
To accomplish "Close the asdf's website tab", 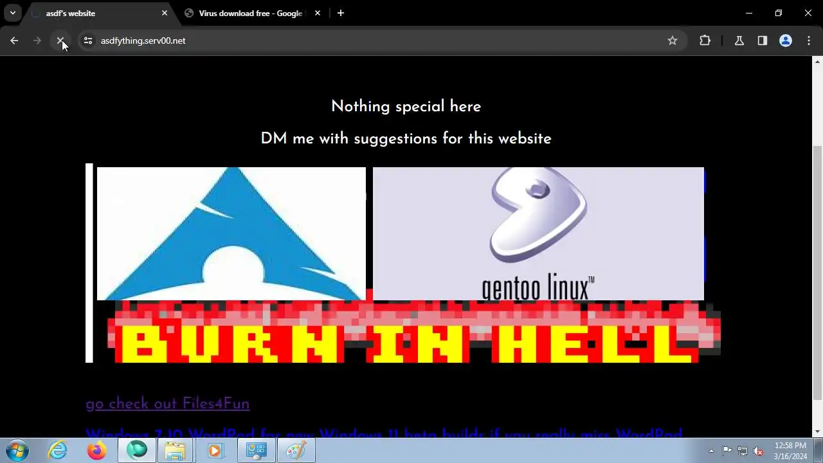I will 165,13.
